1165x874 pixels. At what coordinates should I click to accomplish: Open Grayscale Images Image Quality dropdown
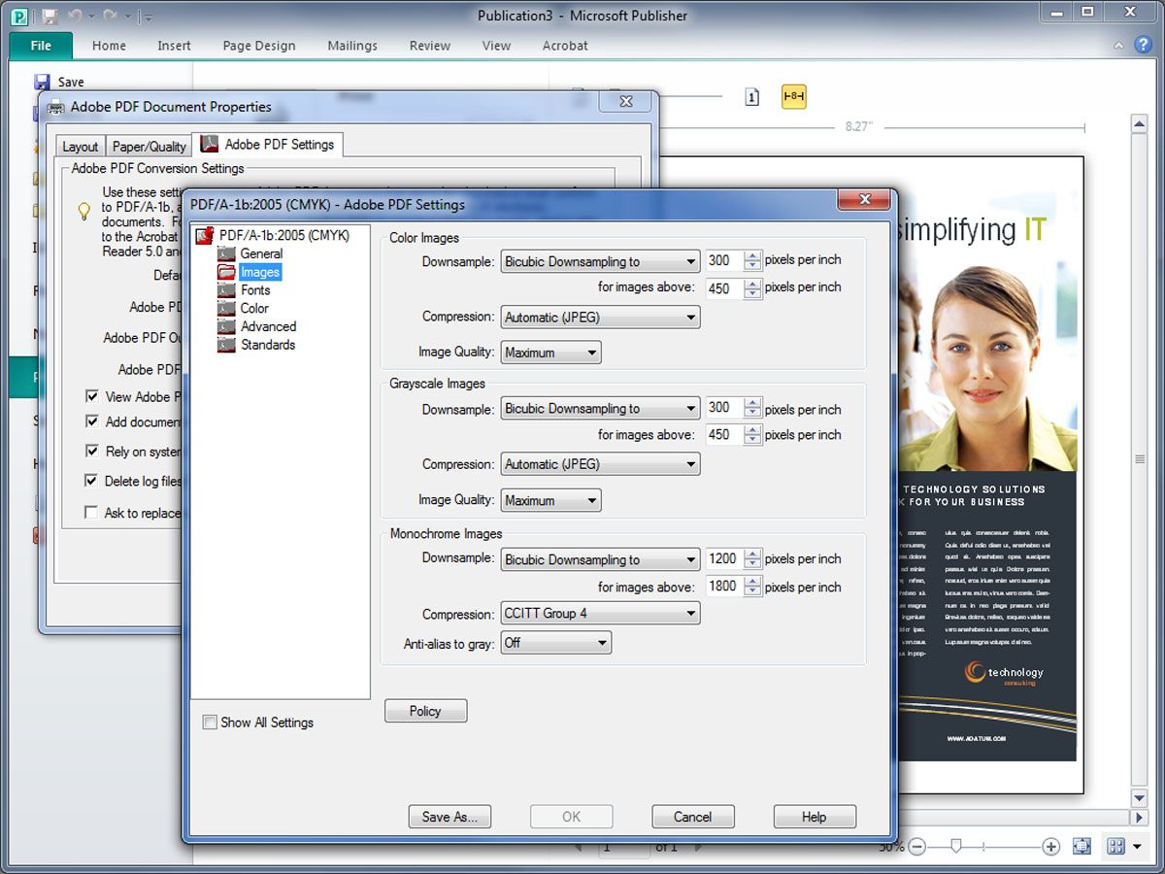(550, 500)
